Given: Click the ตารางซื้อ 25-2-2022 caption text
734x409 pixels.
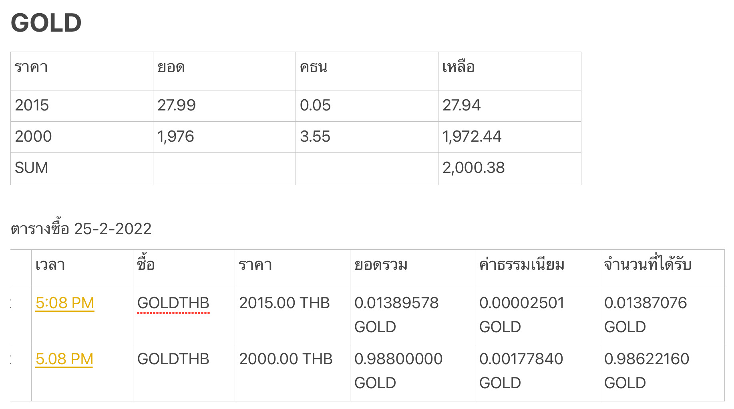Looking at the screenshot, I should coord(81,229).
